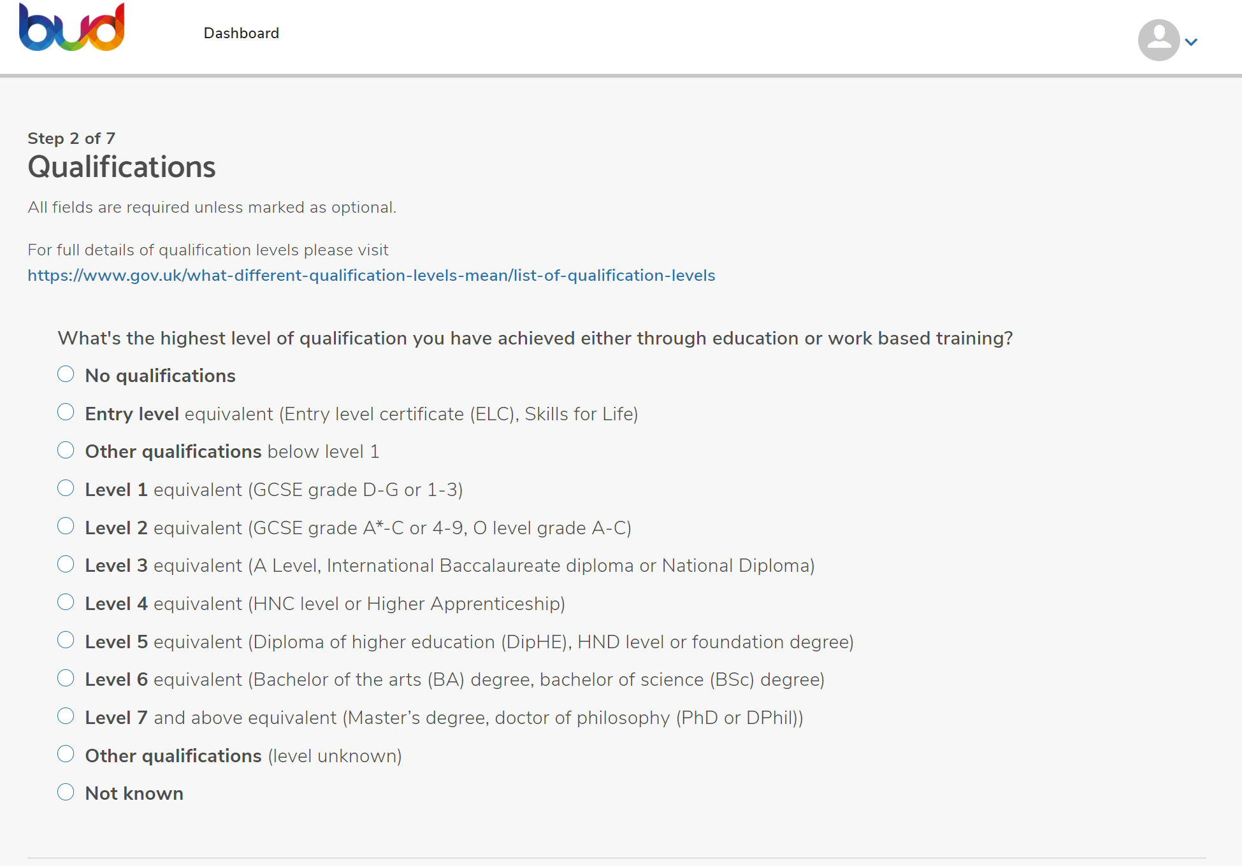Click the user profile avatar icon
The image size is (1242, 866).
pos(1158,40)
